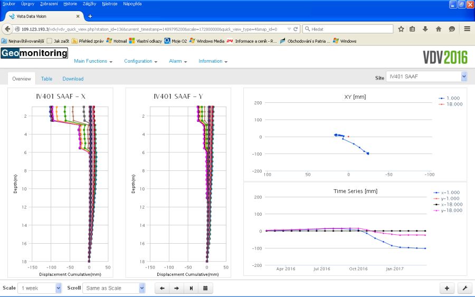This screenshot has height=297, width=475.
Task: Open the calendar date picker
Action: click(x=205, y=288)
